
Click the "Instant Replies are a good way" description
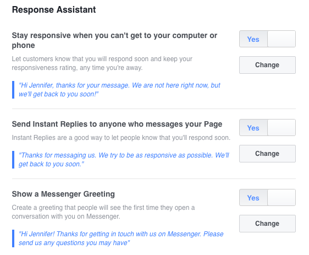click(x=121, y=138)
